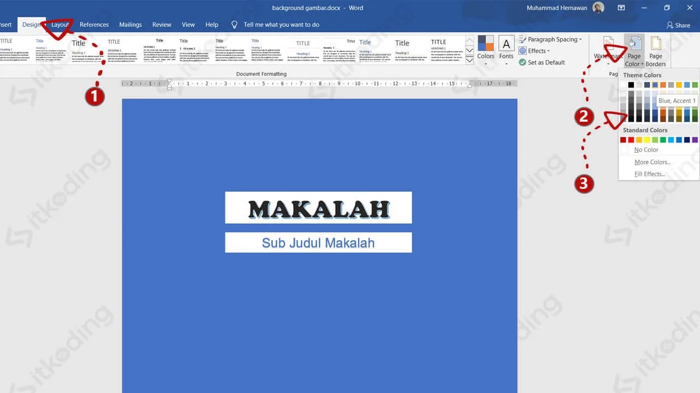Pick orange theme color swatch, top row

pos(663,85)
